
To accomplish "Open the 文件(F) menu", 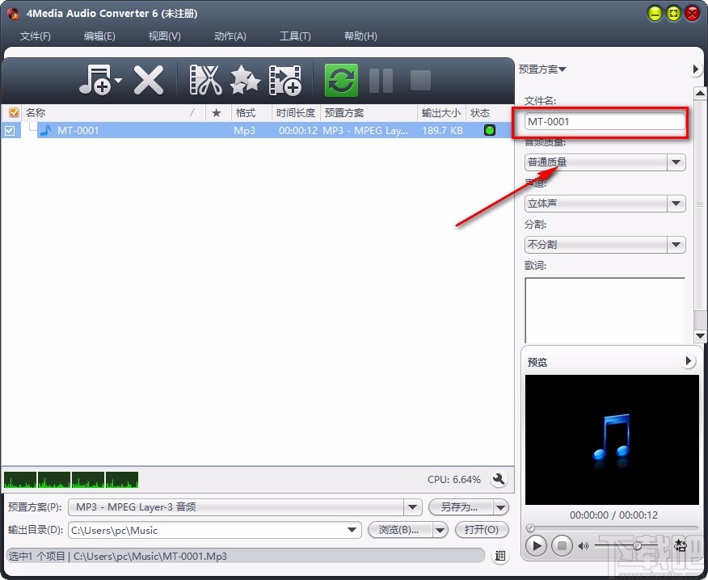I will point(36,36).
